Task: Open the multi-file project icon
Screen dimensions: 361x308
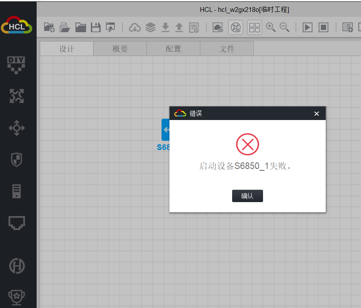Action: click(x=64, y=27)
